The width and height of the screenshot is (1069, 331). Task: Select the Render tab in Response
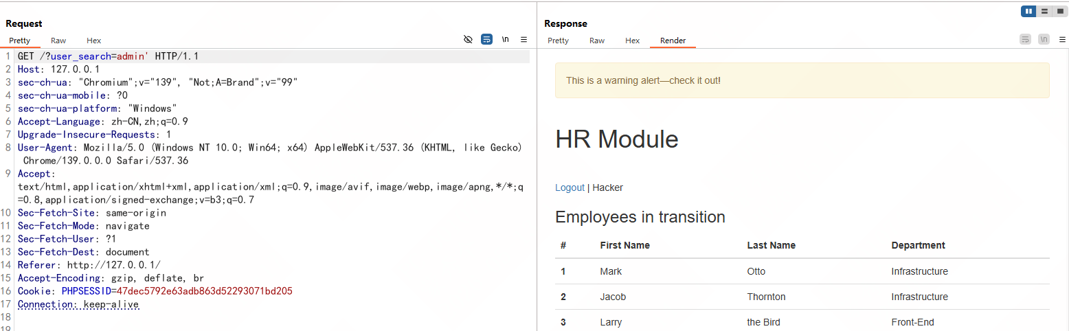673,41
